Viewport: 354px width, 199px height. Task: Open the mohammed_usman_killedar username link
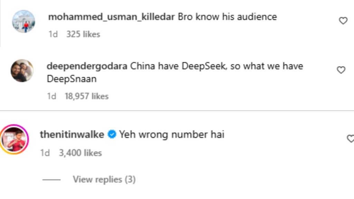[x=111, y=17]
